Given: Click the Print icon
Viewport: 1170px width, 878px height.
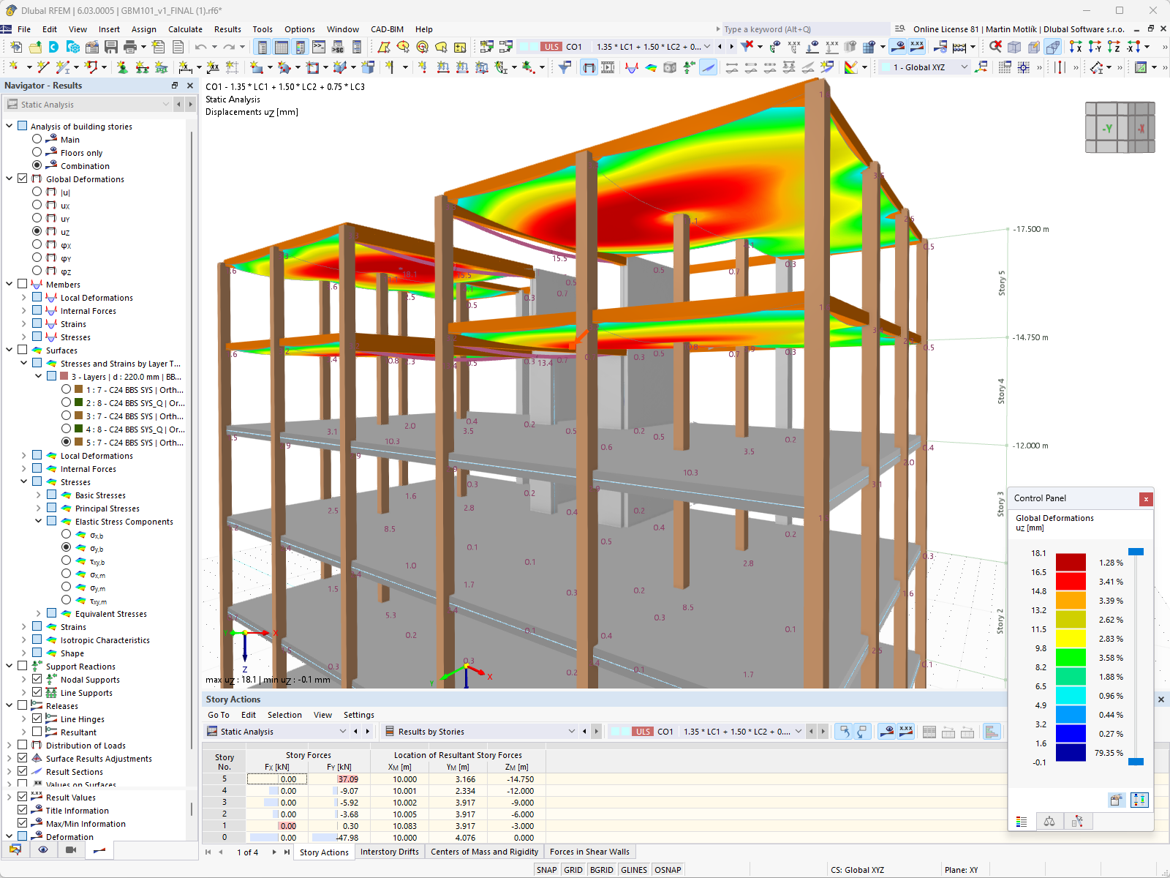Looking at the screenshot, I should 129,47.
